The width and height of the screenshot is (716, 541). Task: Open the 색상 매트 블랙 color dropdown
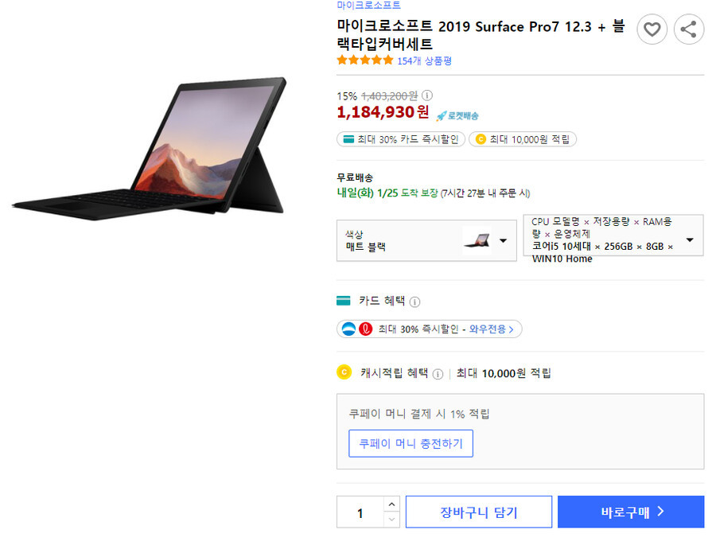426,240
